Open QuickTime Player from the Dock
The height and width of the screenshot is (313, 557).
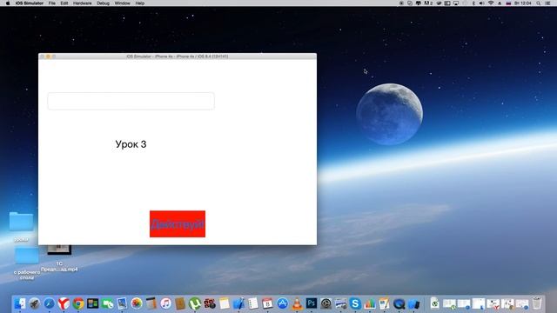click(x=399, y=303)
